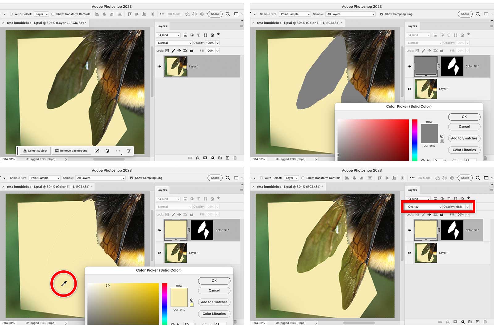Viewport: 494px width, 328px height.
Task: Open the Kind layer filter dropdown
Action: pos(168,35)
